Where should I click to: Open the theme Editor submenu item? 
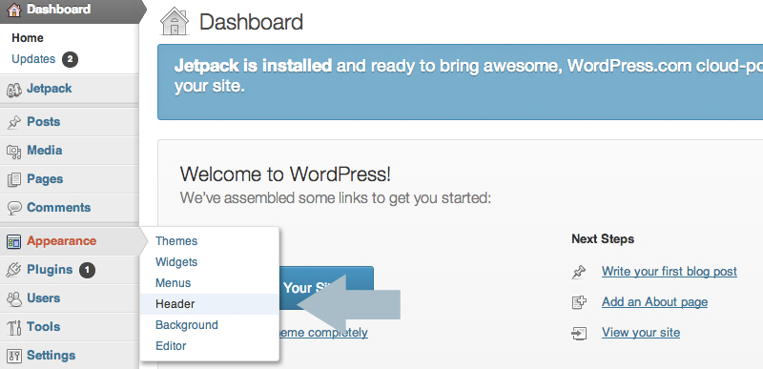[x=171, y=346]
